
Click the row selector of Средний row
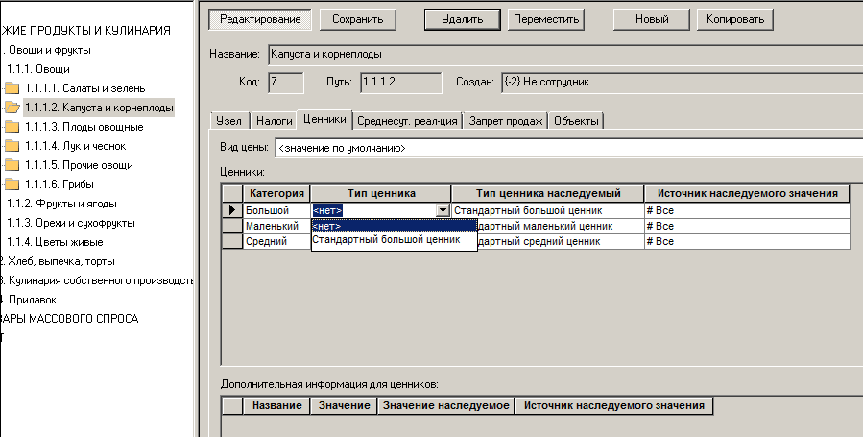(232, 241)
